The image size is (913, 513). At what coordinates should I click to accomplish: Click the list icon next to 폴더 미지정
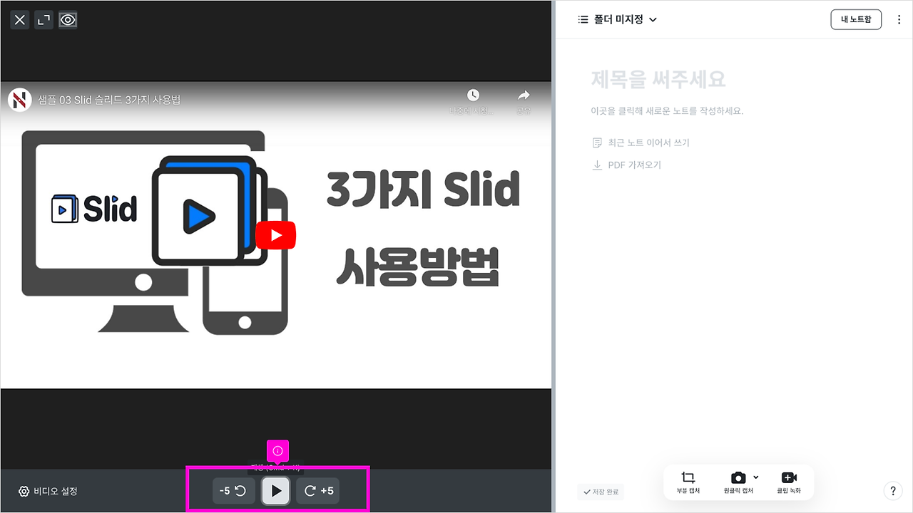(582, 19)
